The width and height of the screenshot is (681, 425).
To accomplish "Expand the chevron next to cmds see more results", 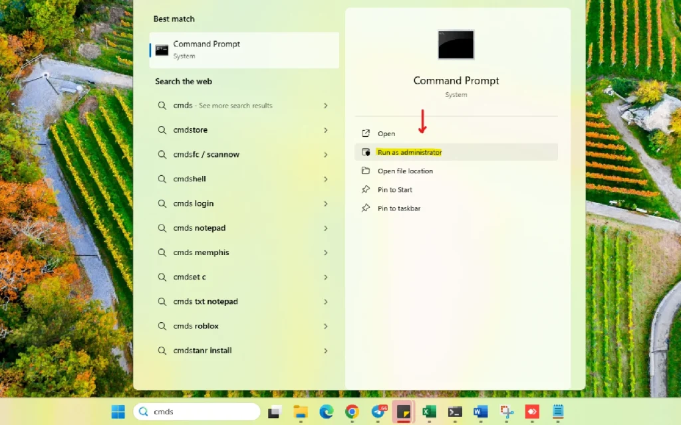I will [x=325, y=106].
